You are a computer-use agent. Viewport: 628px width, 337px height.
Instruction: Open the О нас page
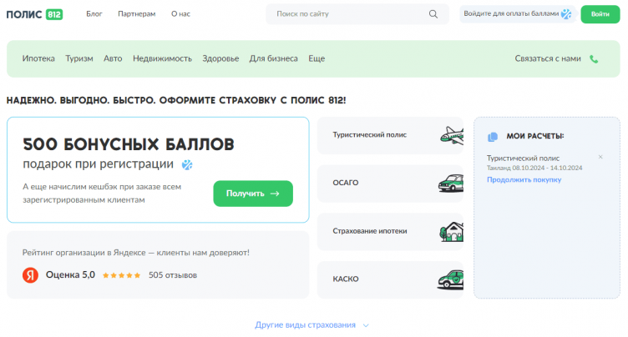tap(180, 14)
